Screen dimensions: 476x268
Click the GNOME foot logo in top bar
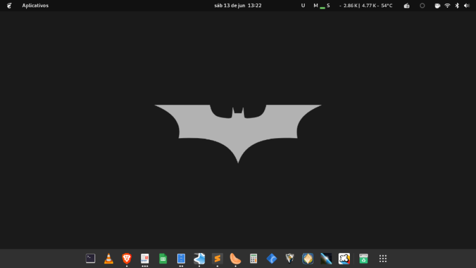point(9,5)
